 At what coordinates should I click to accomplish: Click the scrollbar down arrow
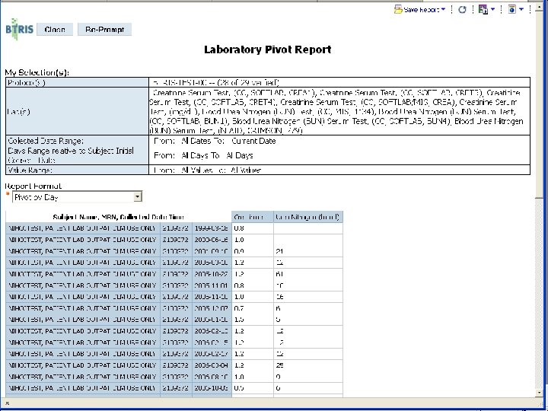tap(540, 393)
